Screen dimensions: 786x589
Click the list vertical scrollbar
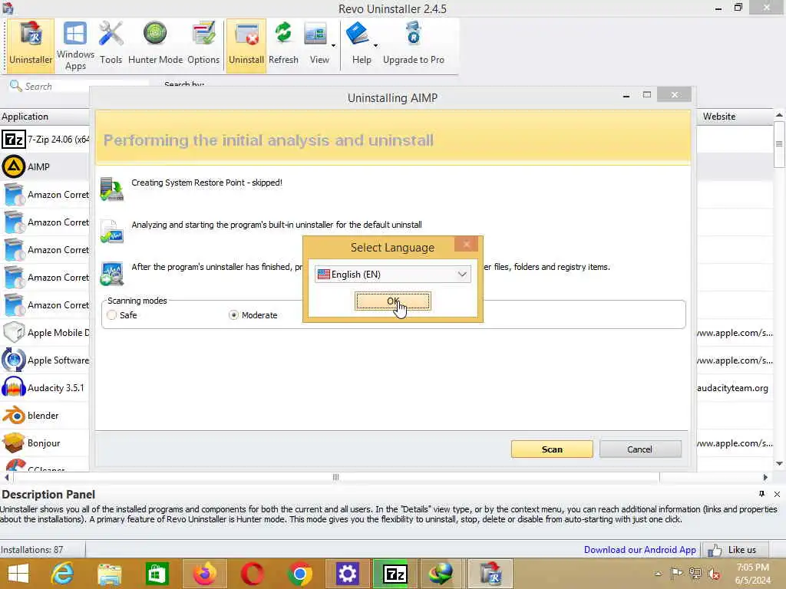(x=779, y=145)
